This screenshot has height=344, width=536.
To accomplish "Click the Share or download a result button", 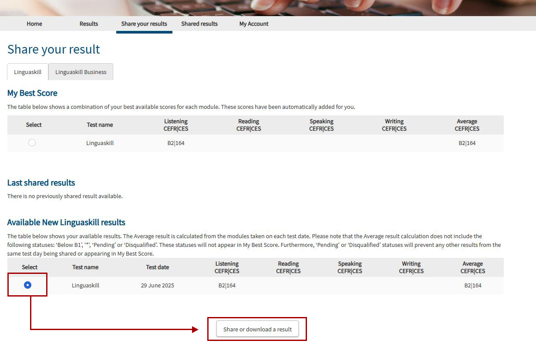I will 257,329.
